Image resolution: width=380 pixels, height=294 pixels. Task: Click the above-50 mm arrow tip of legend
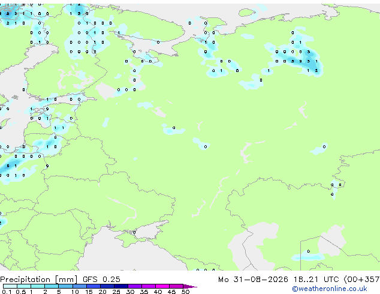click(190, 286)
